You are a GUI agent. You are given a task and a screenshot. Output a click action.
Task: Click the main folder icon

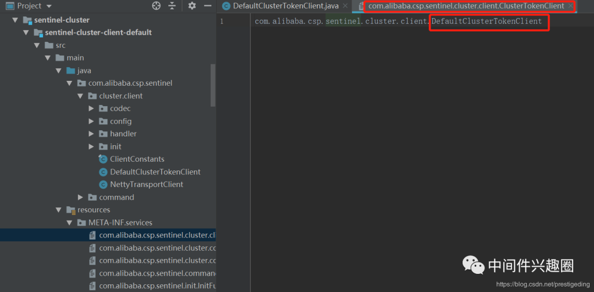click(x=60, y=58)
